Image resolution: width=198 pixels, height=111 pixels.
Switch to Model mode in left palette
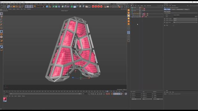coord(1,14)
